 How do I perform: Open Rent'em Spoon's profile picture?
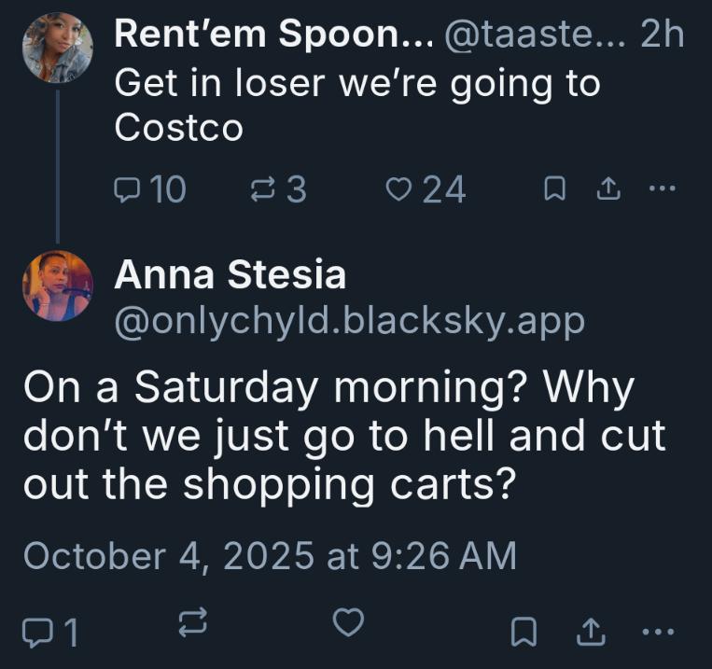click(x=58, y=48)
